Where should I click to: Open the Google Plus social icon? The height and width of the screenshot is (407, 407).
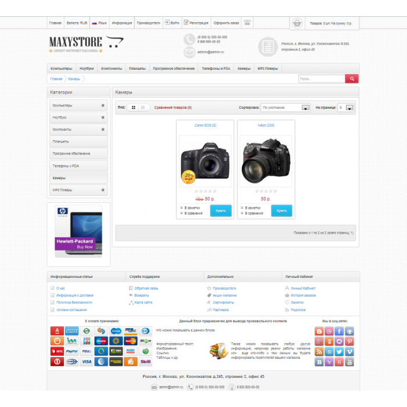point(319,341)
